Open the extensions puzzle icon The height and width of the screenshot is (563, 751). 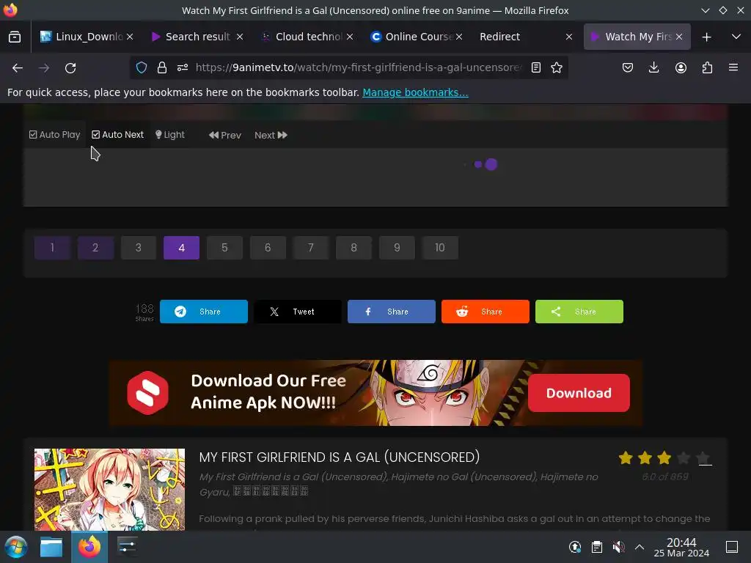click(x=707, y=67)
